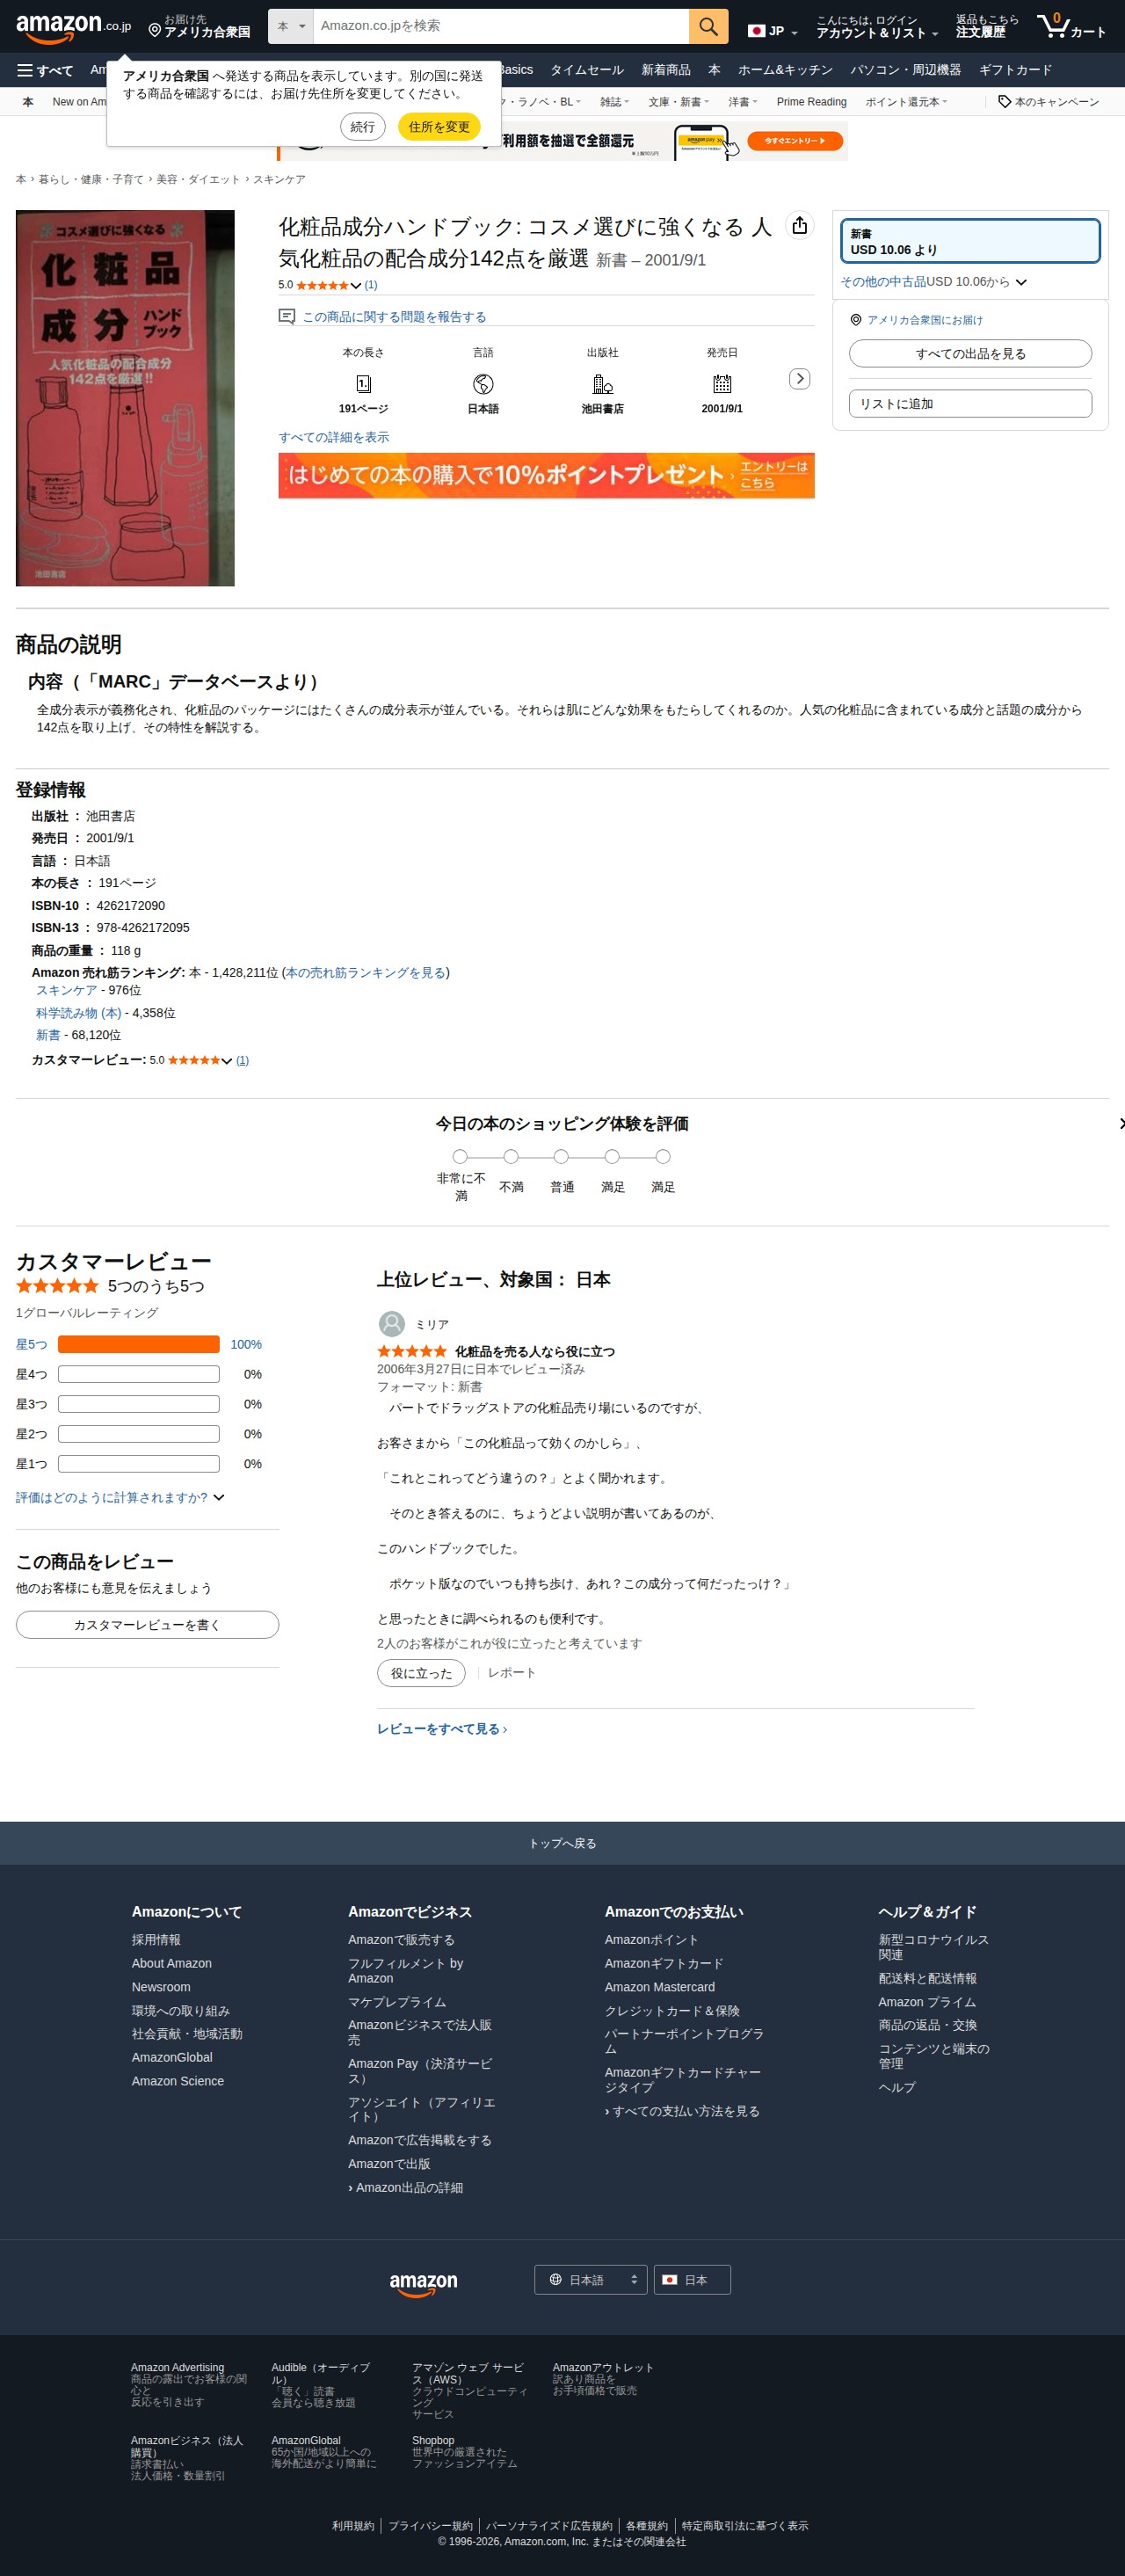This screenshot has height=2576, width=1125.
Task: Open the JP language selector dropdown
Action: click(x=773, y=31)
